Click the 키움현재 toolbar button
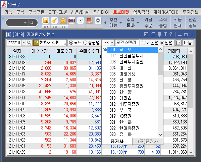Viewport: 201px width, 162px height. point(178,22)
